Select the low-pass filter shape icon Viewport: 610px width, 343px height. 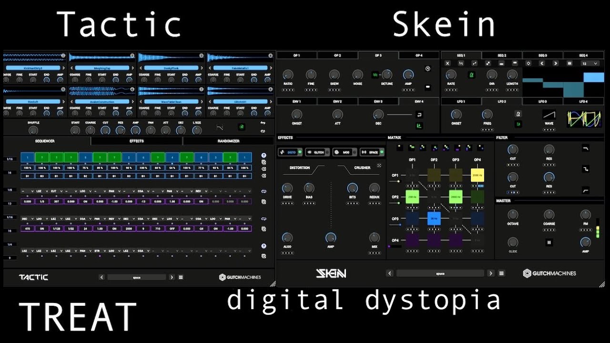click(x=585, y=149)
